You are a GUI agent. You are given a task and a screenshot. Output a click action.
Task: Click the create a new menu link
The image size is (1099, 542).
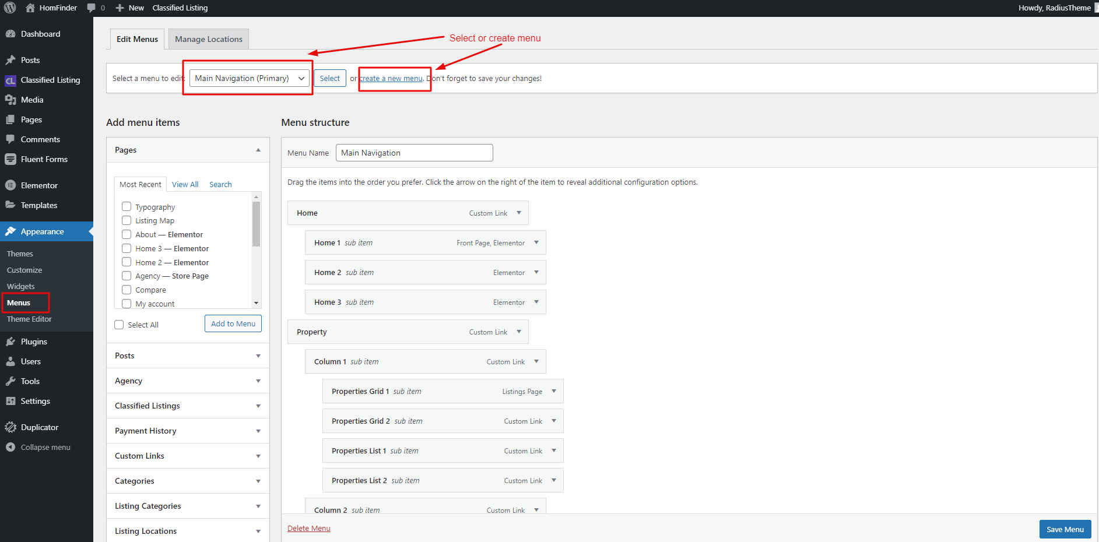point(391,78)
